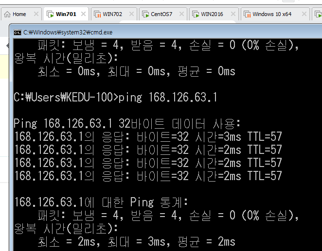Viewport: 322px width, 251px height.
Task: Click the WIN702 suspended VM icon
Action: click(x=97, y=15)
